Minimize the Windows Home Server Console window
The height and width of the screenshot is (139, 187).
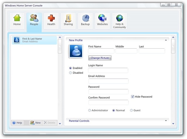click(163, 5)
